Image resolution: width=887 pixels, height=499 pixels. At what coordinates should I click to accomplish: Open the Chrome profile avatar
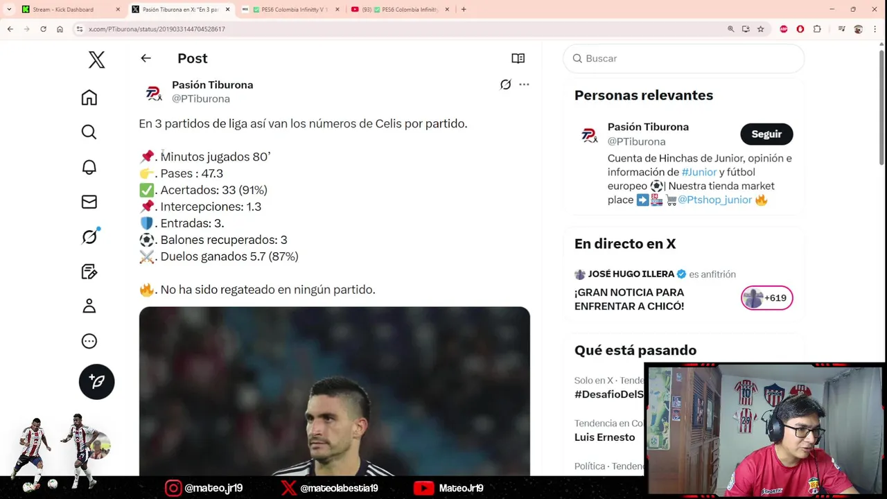[x=858, y=29]
